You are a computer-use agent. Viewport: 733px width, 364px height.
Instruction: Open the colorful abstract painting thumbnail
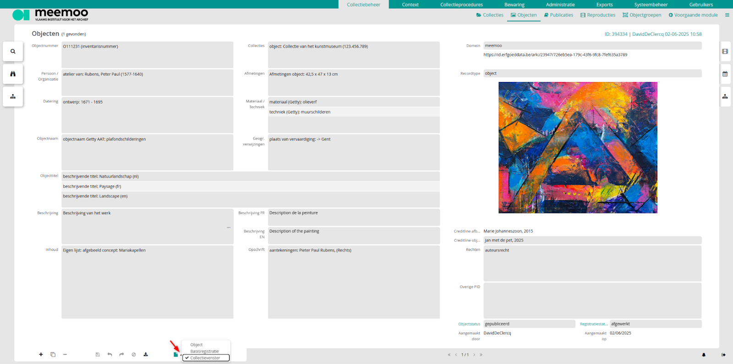[x=578, y=147]
